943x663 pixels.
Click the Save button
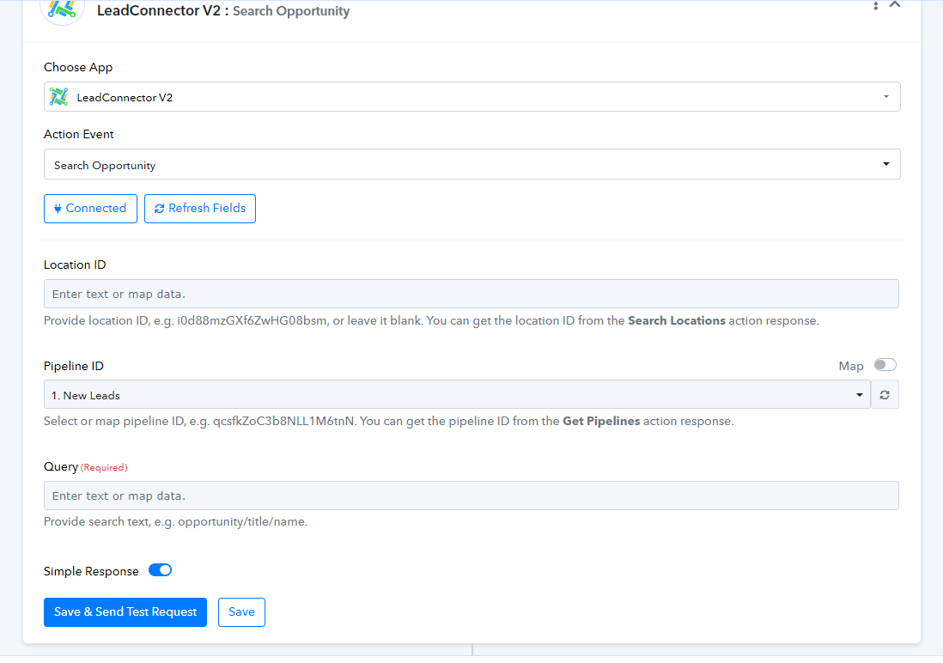click(x=241, y=611)
